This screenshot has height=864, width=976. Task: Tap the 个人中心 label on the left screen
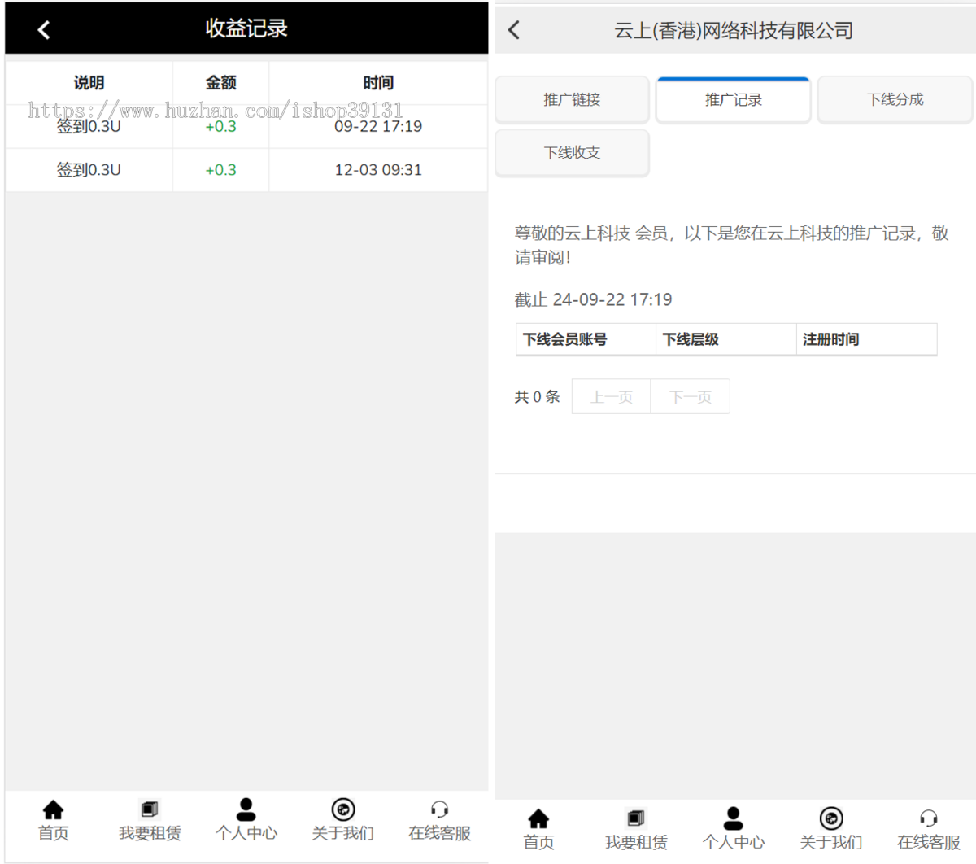(x=246, y=833)
